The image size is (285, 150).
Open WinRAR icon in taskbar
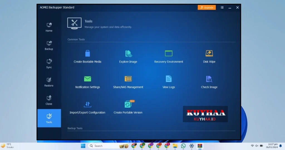coord(200,146)
